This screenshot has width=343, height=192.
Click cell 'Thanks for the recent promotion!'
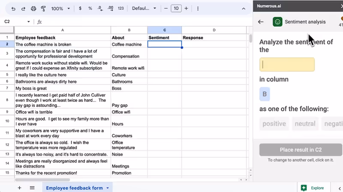pyautogui.click(x=63, y=173)
